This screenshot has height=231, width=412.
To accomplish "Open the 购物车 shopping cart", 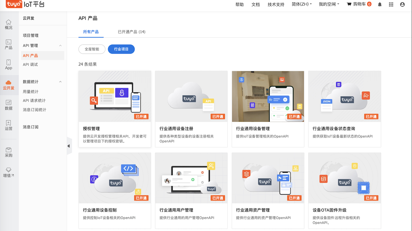I will (359, 4).
